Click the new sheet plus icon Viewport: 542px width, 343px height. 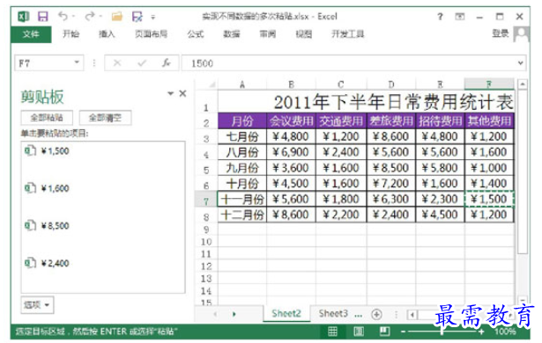click(x=376, y=314)
